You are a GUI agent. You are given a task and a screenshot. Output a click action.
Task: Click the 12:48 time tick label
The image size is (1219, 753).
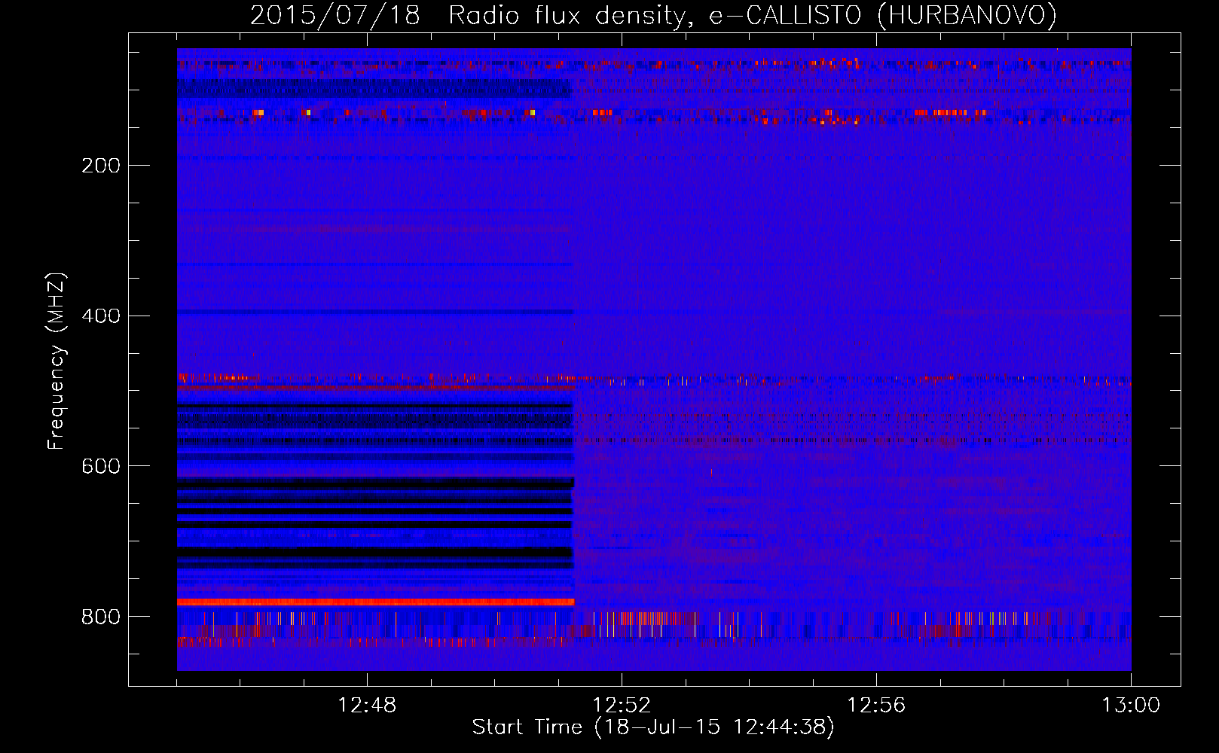(x=367, y=706)
